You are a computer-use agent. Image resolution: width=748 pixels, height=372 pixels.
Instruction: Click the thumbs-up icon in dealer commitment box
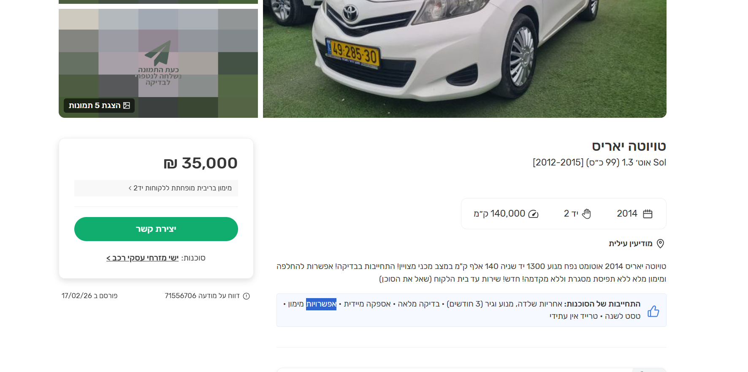click(x=653, y=311)
